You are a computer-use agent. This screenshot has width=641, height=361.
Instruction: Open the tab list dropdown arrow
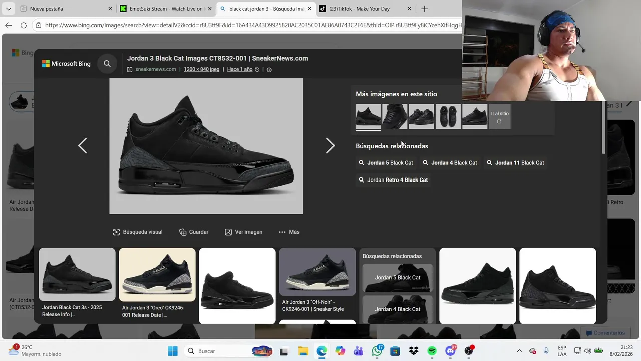[x=8, y=9]
